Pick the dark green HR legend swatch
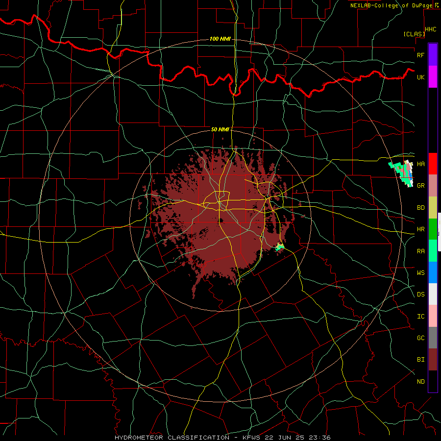 tap(433, 229)
